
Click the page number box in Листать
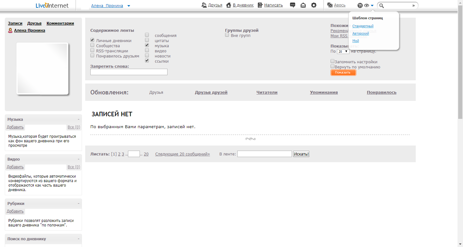[x=134, y=154]
